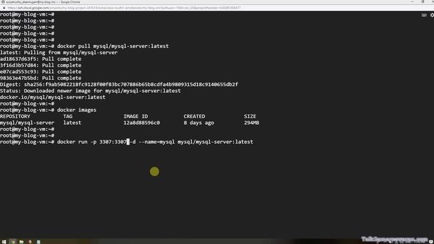The image size is (434, 244).
Task: Click the '98363e47b5bd: Pull complete' line
Action: (x=41, y=78)
